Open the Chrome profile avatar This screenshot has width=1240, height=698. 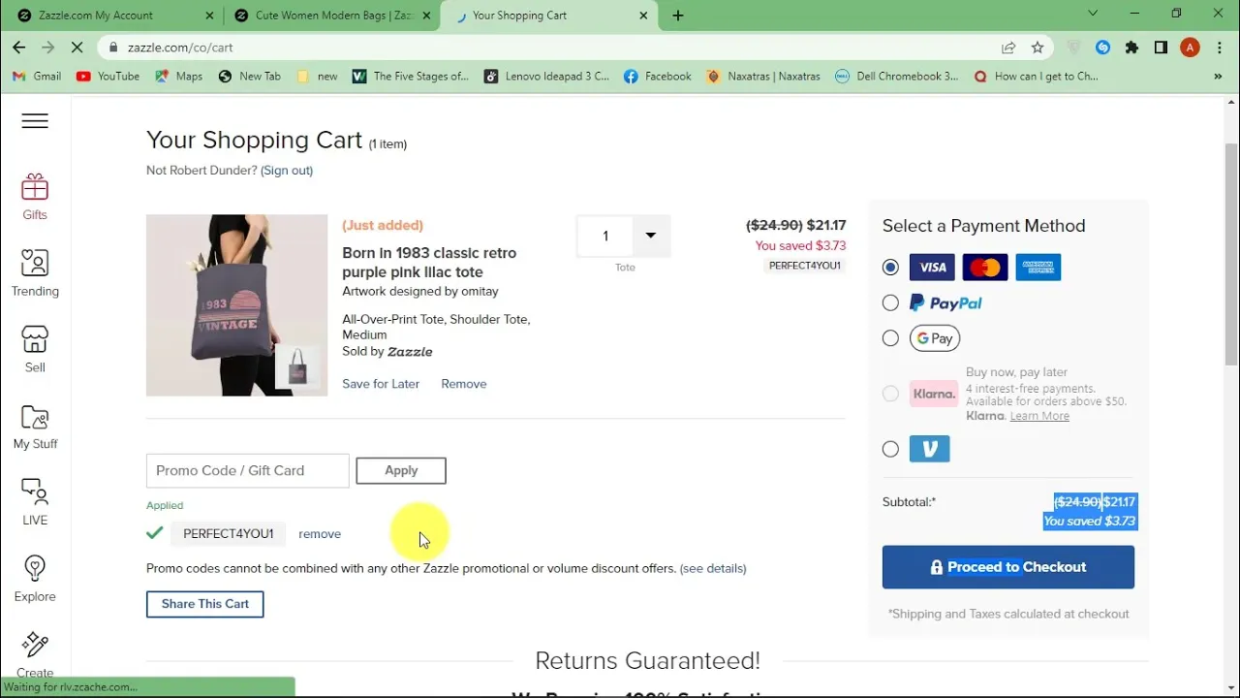1191,48
